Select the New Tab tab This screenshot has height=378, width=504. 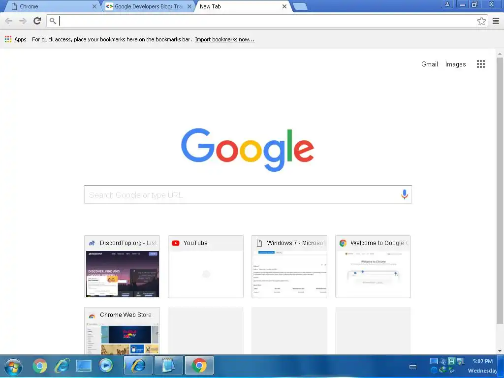click(x=242, y=6)
